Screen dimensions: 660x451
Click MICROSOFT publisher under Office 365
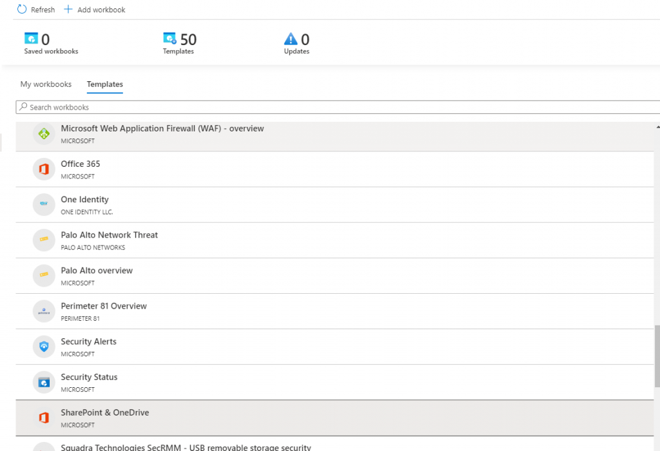78,177
